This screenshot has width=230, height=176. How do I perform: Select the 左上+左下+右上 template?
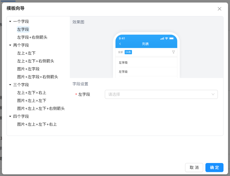click(32, 93)
